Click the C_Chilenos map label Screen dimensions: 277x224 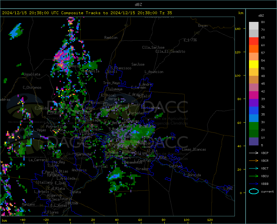click(x=32, y=88)
